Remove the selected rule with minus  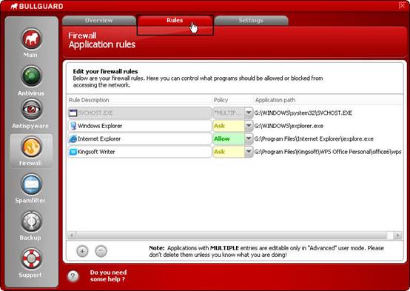[101, 251]
